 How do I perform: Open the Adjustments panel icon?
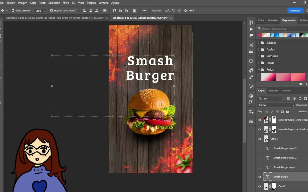point(251,96)
